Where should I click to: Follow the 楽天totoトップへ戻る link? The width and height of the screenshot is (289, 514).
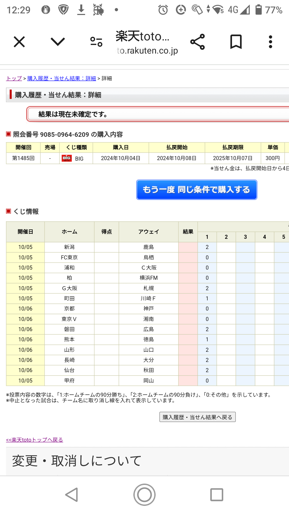pyautogui.click(x=35, y=440)
